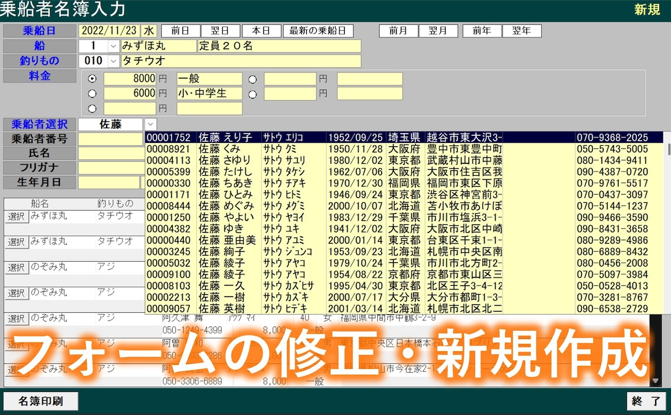Click phone number 070-9368-2025

[x=612, y=137]
